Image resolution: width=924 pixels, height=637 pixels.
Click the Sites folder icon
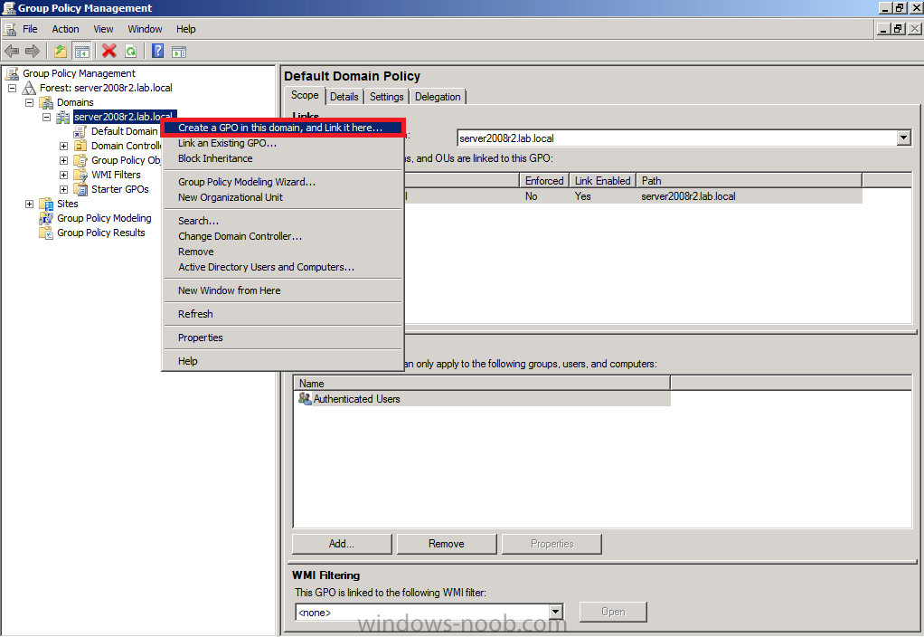pos(46,204)
